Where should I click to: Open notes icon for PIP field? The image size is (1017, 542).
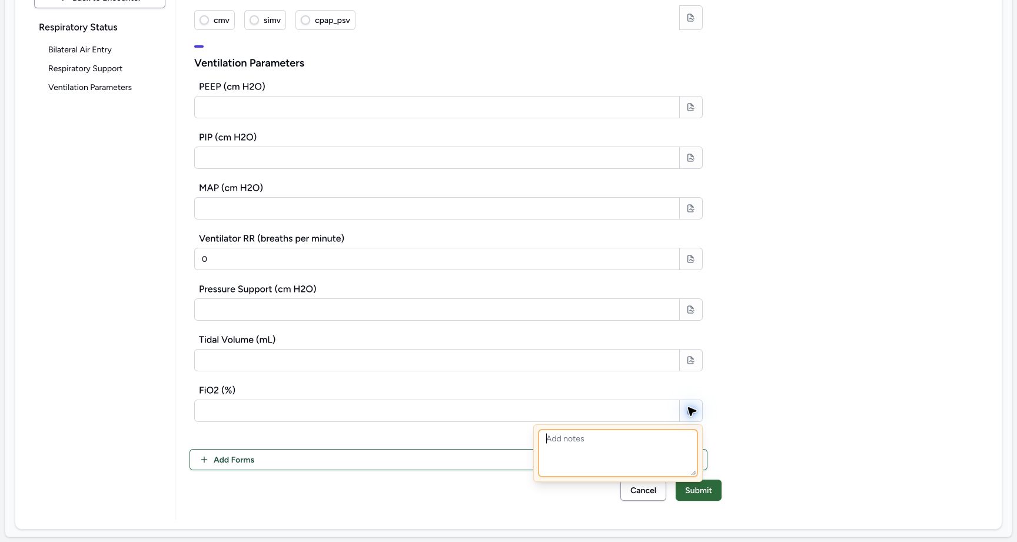click(691, 158)
